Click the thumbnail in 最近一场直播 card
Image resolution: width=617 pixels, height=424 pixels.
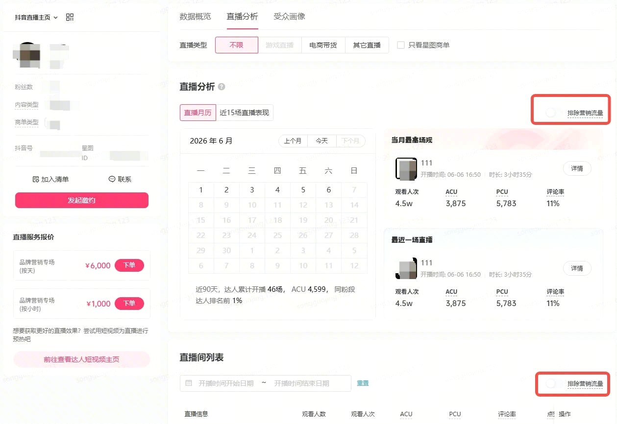(406, 269)
